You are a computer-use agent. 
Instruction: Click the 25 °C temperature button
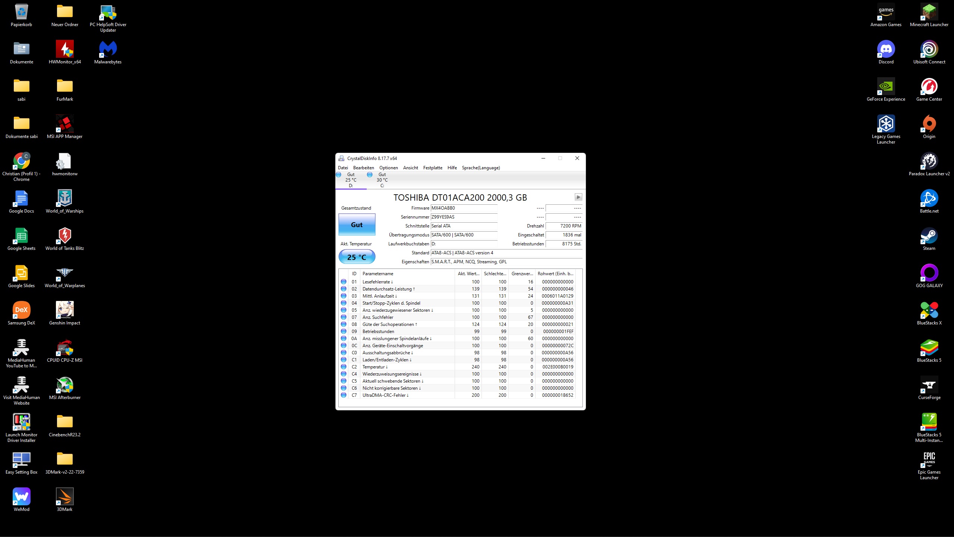[357, 257]
